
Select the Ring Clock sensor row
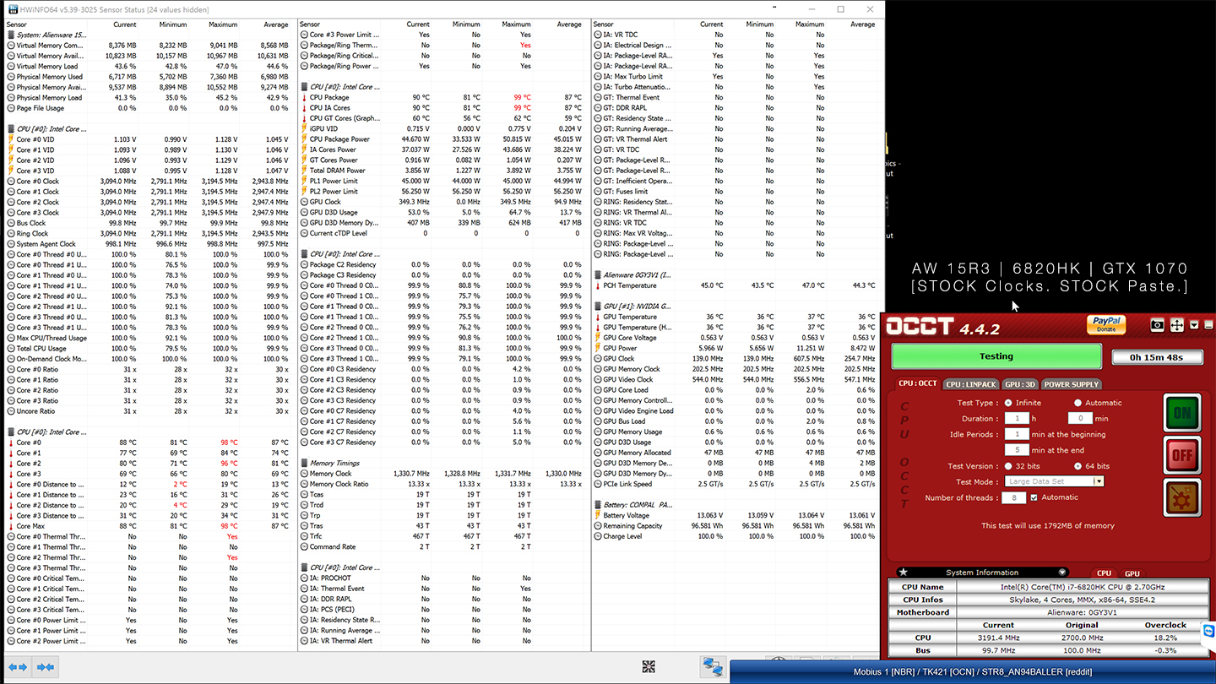point(149,233)
